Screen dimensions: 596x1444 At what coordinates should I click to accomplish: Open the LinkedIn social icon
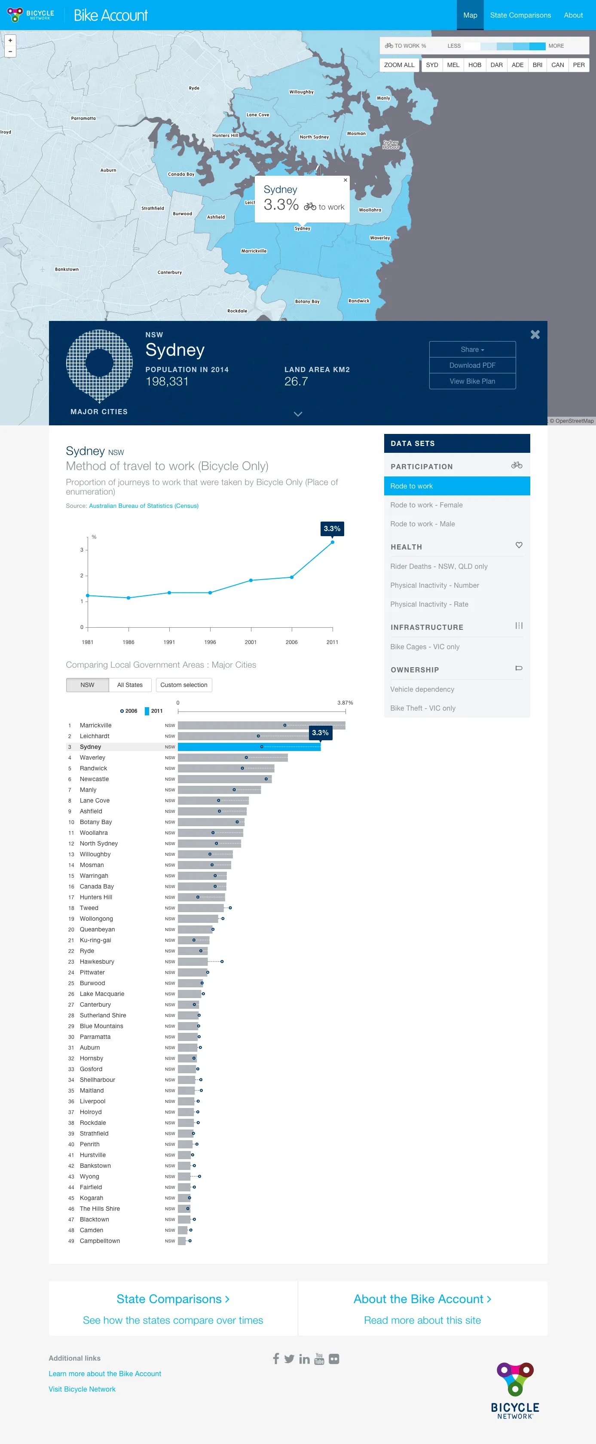[x=305, y=1358]
